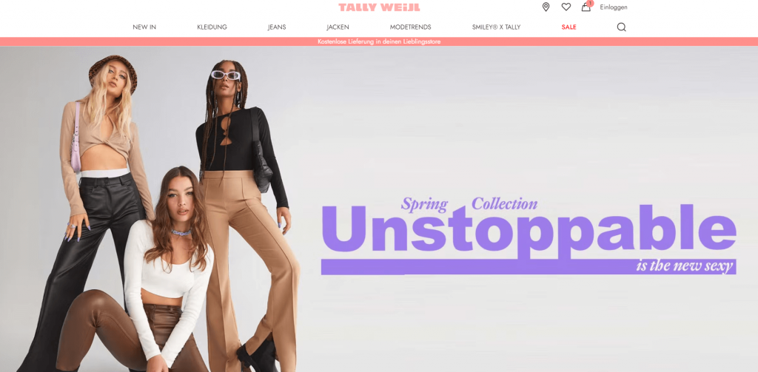Go to the red SALE section
Screen dimensions: 758x372
point(569,27)
